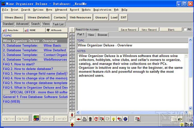Click the TOPIC column header in list

[x=35, y=36]
